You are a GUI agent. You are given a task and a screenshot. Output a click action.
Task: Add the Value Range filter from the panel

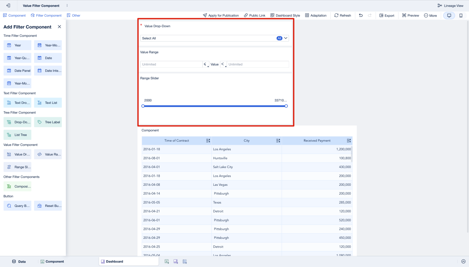48,154
